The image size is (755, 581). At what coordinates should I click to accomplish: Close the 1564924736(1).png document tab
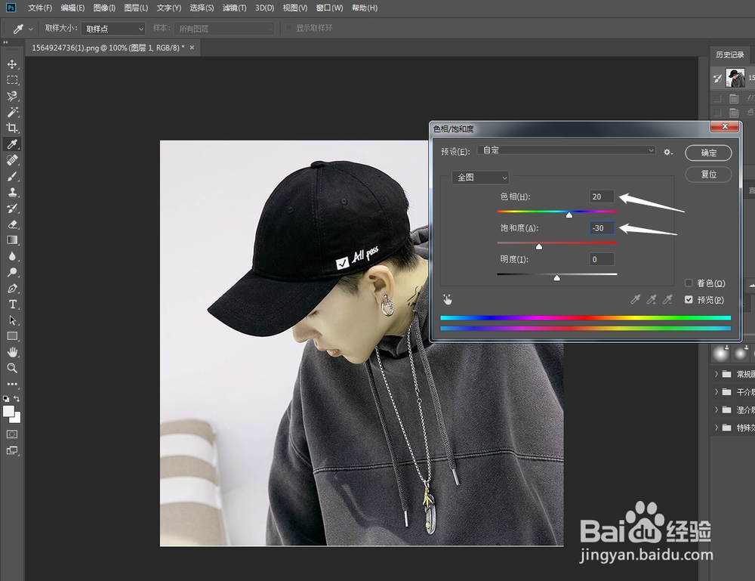(x=192, y=47)
